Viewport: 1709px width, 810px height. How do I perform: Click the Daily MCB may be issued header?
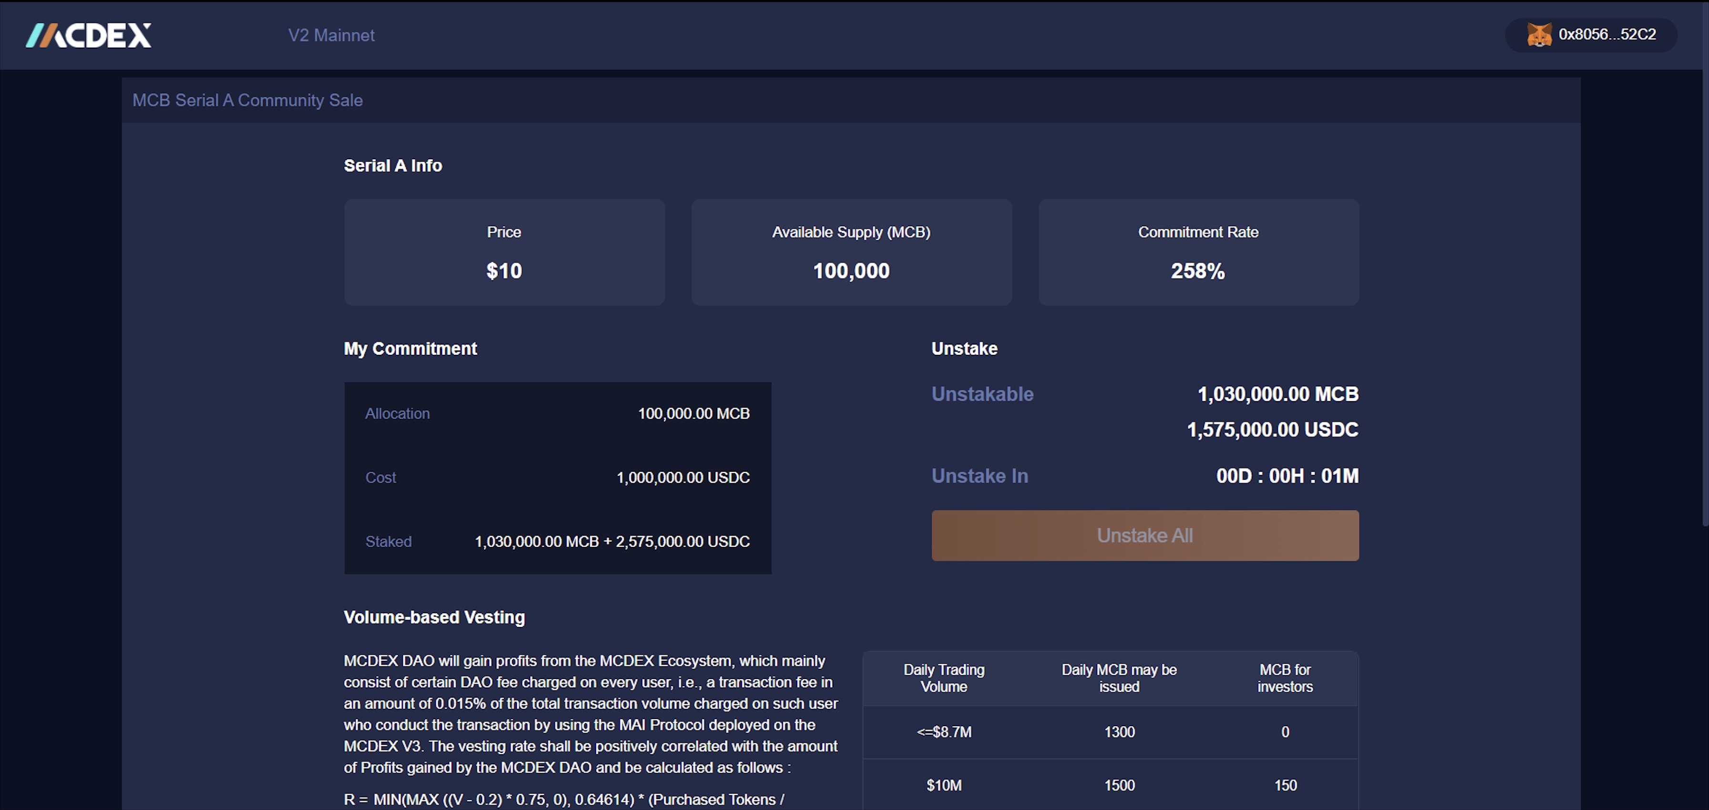click(1119, 678)
